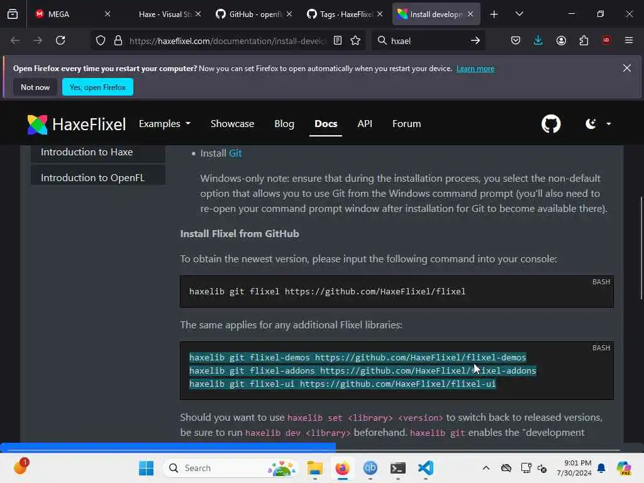Screen dimensions: 644x483
Task: Open HaxeFlixel GitHub icon link
Action: coord(551,124)
